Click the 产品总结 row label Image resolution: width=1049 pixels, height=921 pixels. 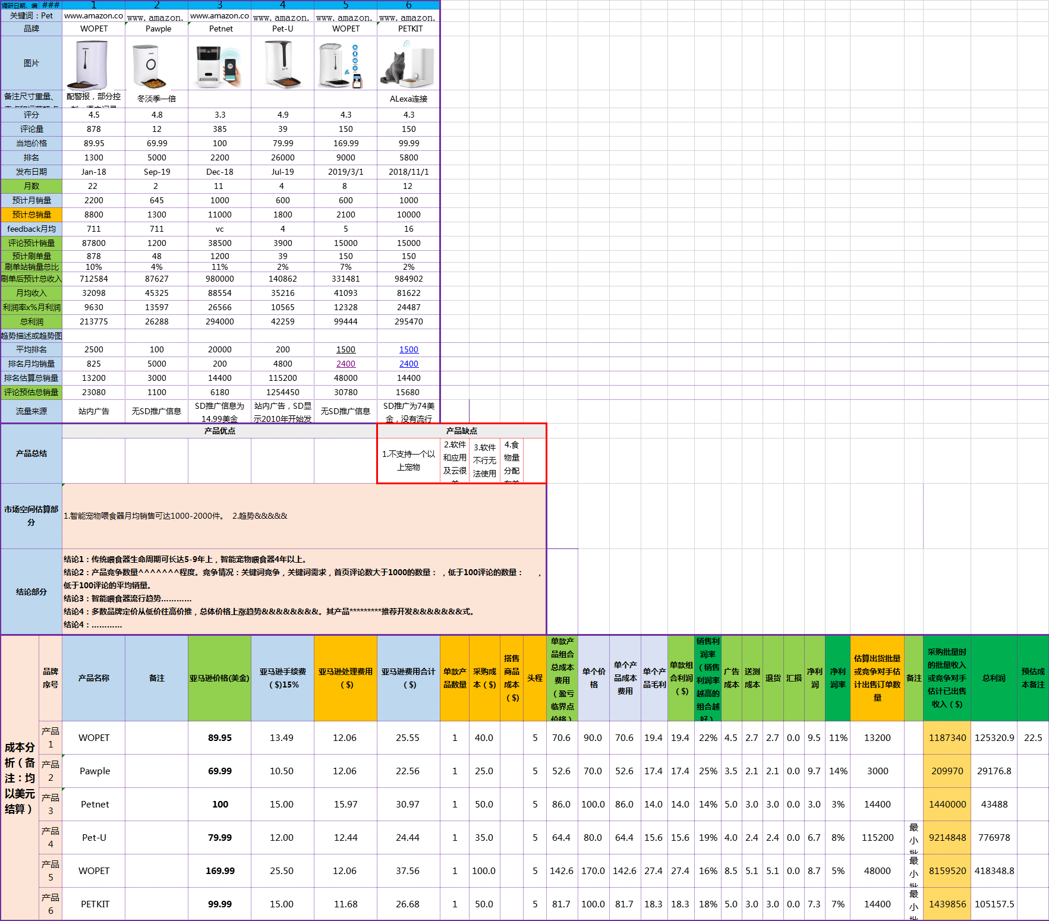31,453
